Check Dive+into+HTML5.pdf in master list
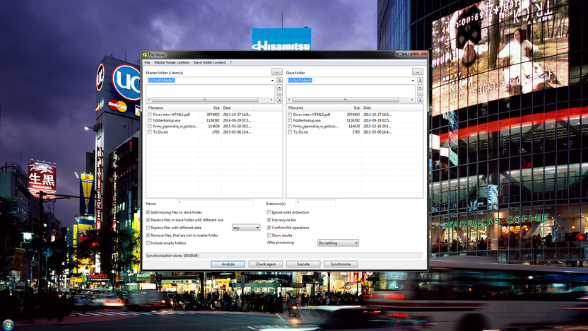Screen dimensions: 588x331 click(150, 115)
